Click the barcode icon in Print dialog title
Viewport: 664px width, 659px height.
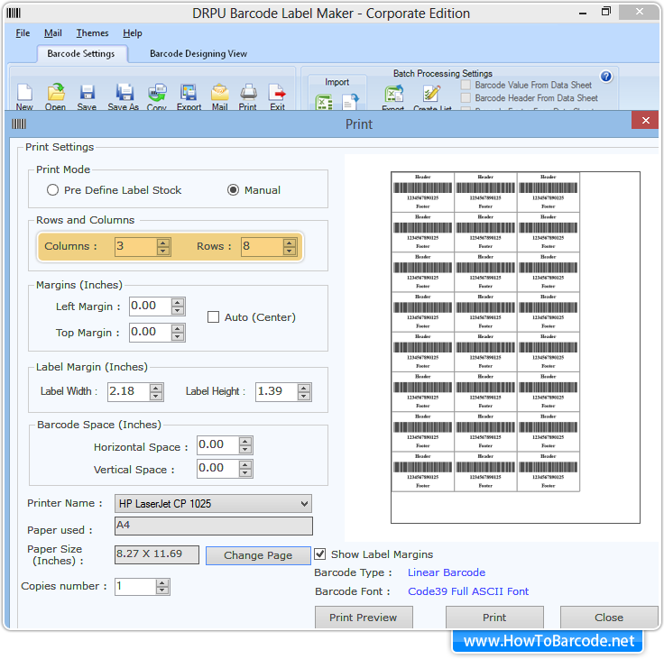click(19, 124)
